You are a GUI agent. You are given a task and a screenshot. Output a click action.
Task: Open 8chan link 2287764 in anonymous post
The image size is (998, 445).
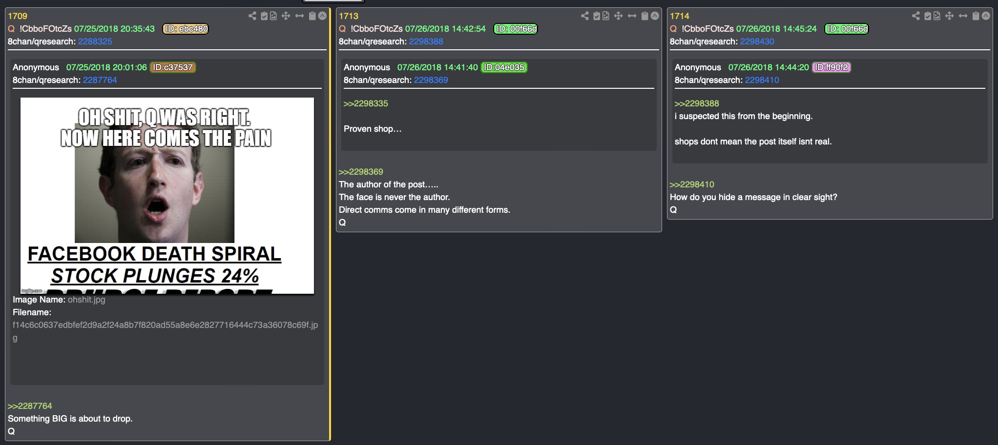click(100, 80)
